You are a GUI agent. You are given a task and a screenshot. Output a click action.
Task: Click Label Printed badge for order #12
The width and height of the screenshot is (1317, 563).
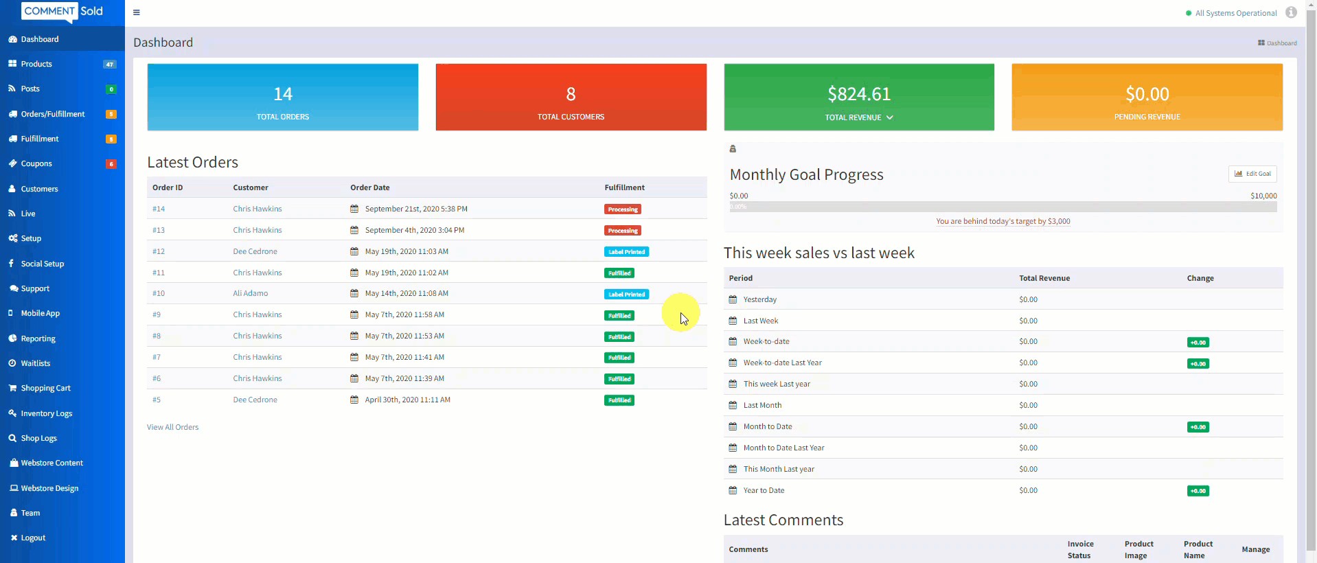coord(627,252)
